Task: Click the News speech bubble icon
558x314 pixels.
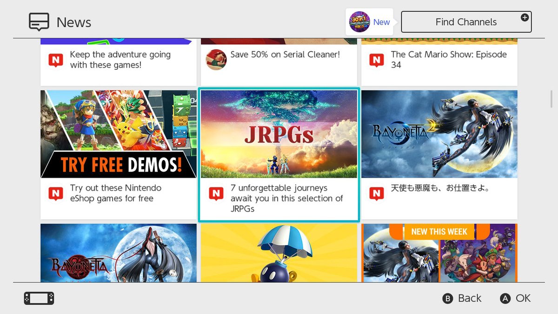Action: (39, 22)
